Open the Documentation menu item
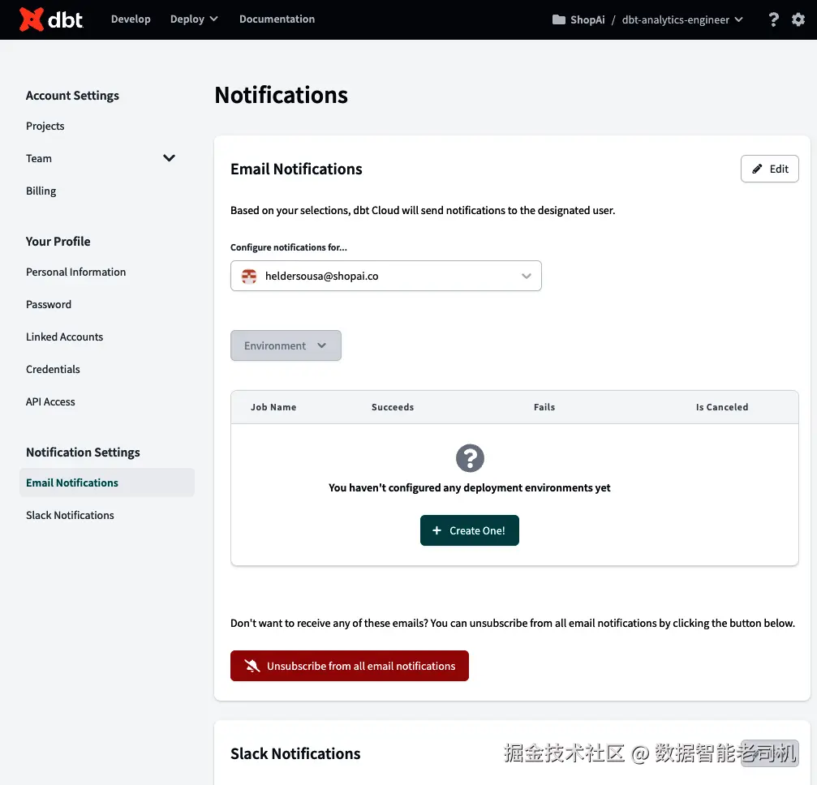 pyautogui.click(x=277, y=19)
